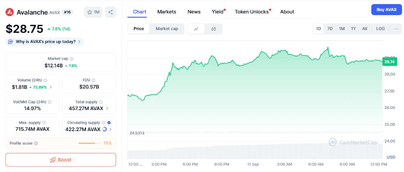Expand Circulating supply chevron arrow
This screenshot has height=172, width=404.
pos(110,129)
